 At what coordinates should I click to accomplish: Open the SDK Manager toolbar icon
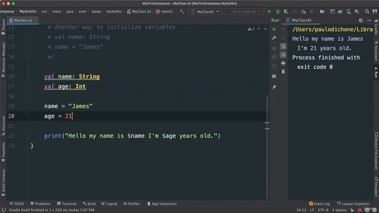point(356,11)
